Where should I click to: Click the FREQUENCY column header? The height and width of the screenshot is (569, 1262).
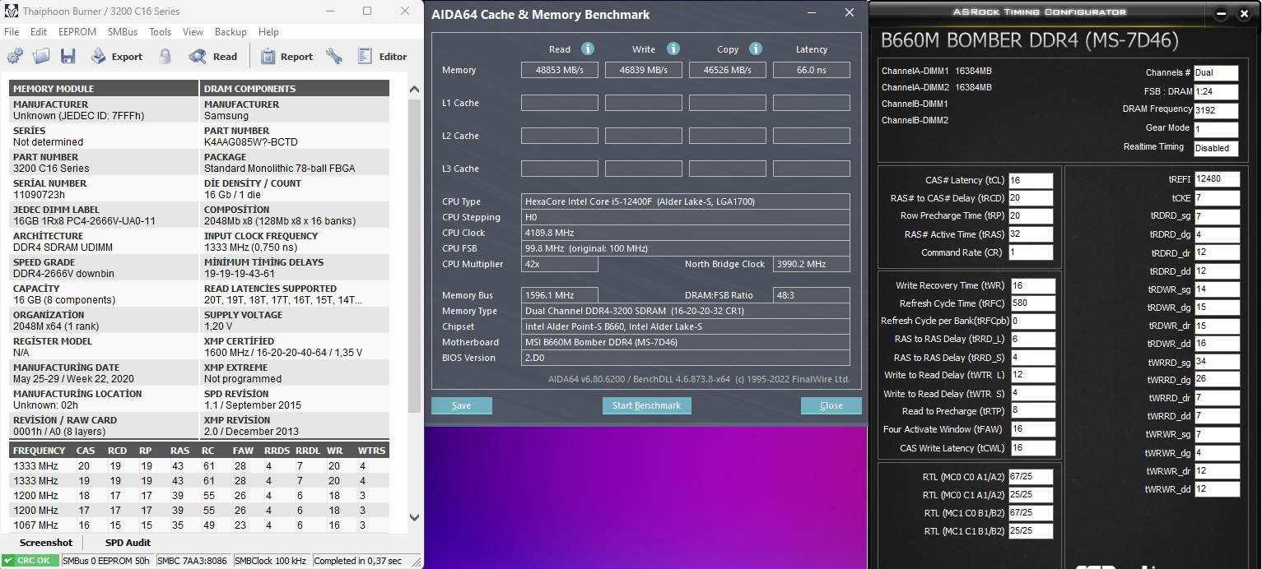point(40,451)
